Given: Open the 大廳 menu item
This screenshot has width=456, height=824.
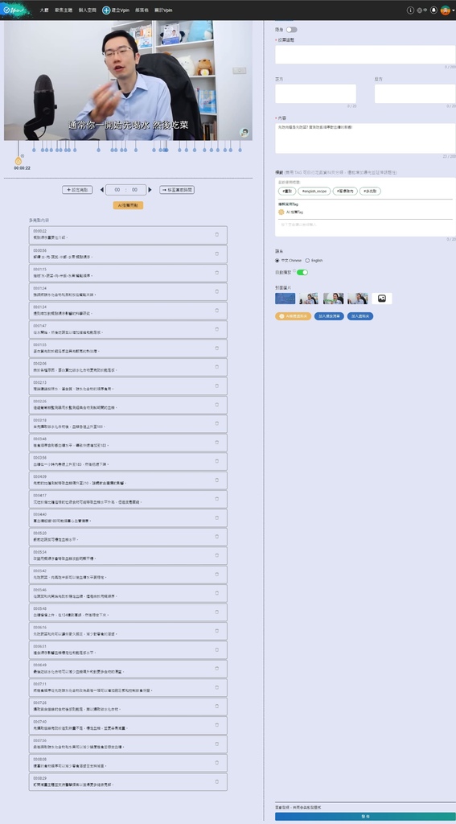Looking at the screenshot, I should point(44,10).
